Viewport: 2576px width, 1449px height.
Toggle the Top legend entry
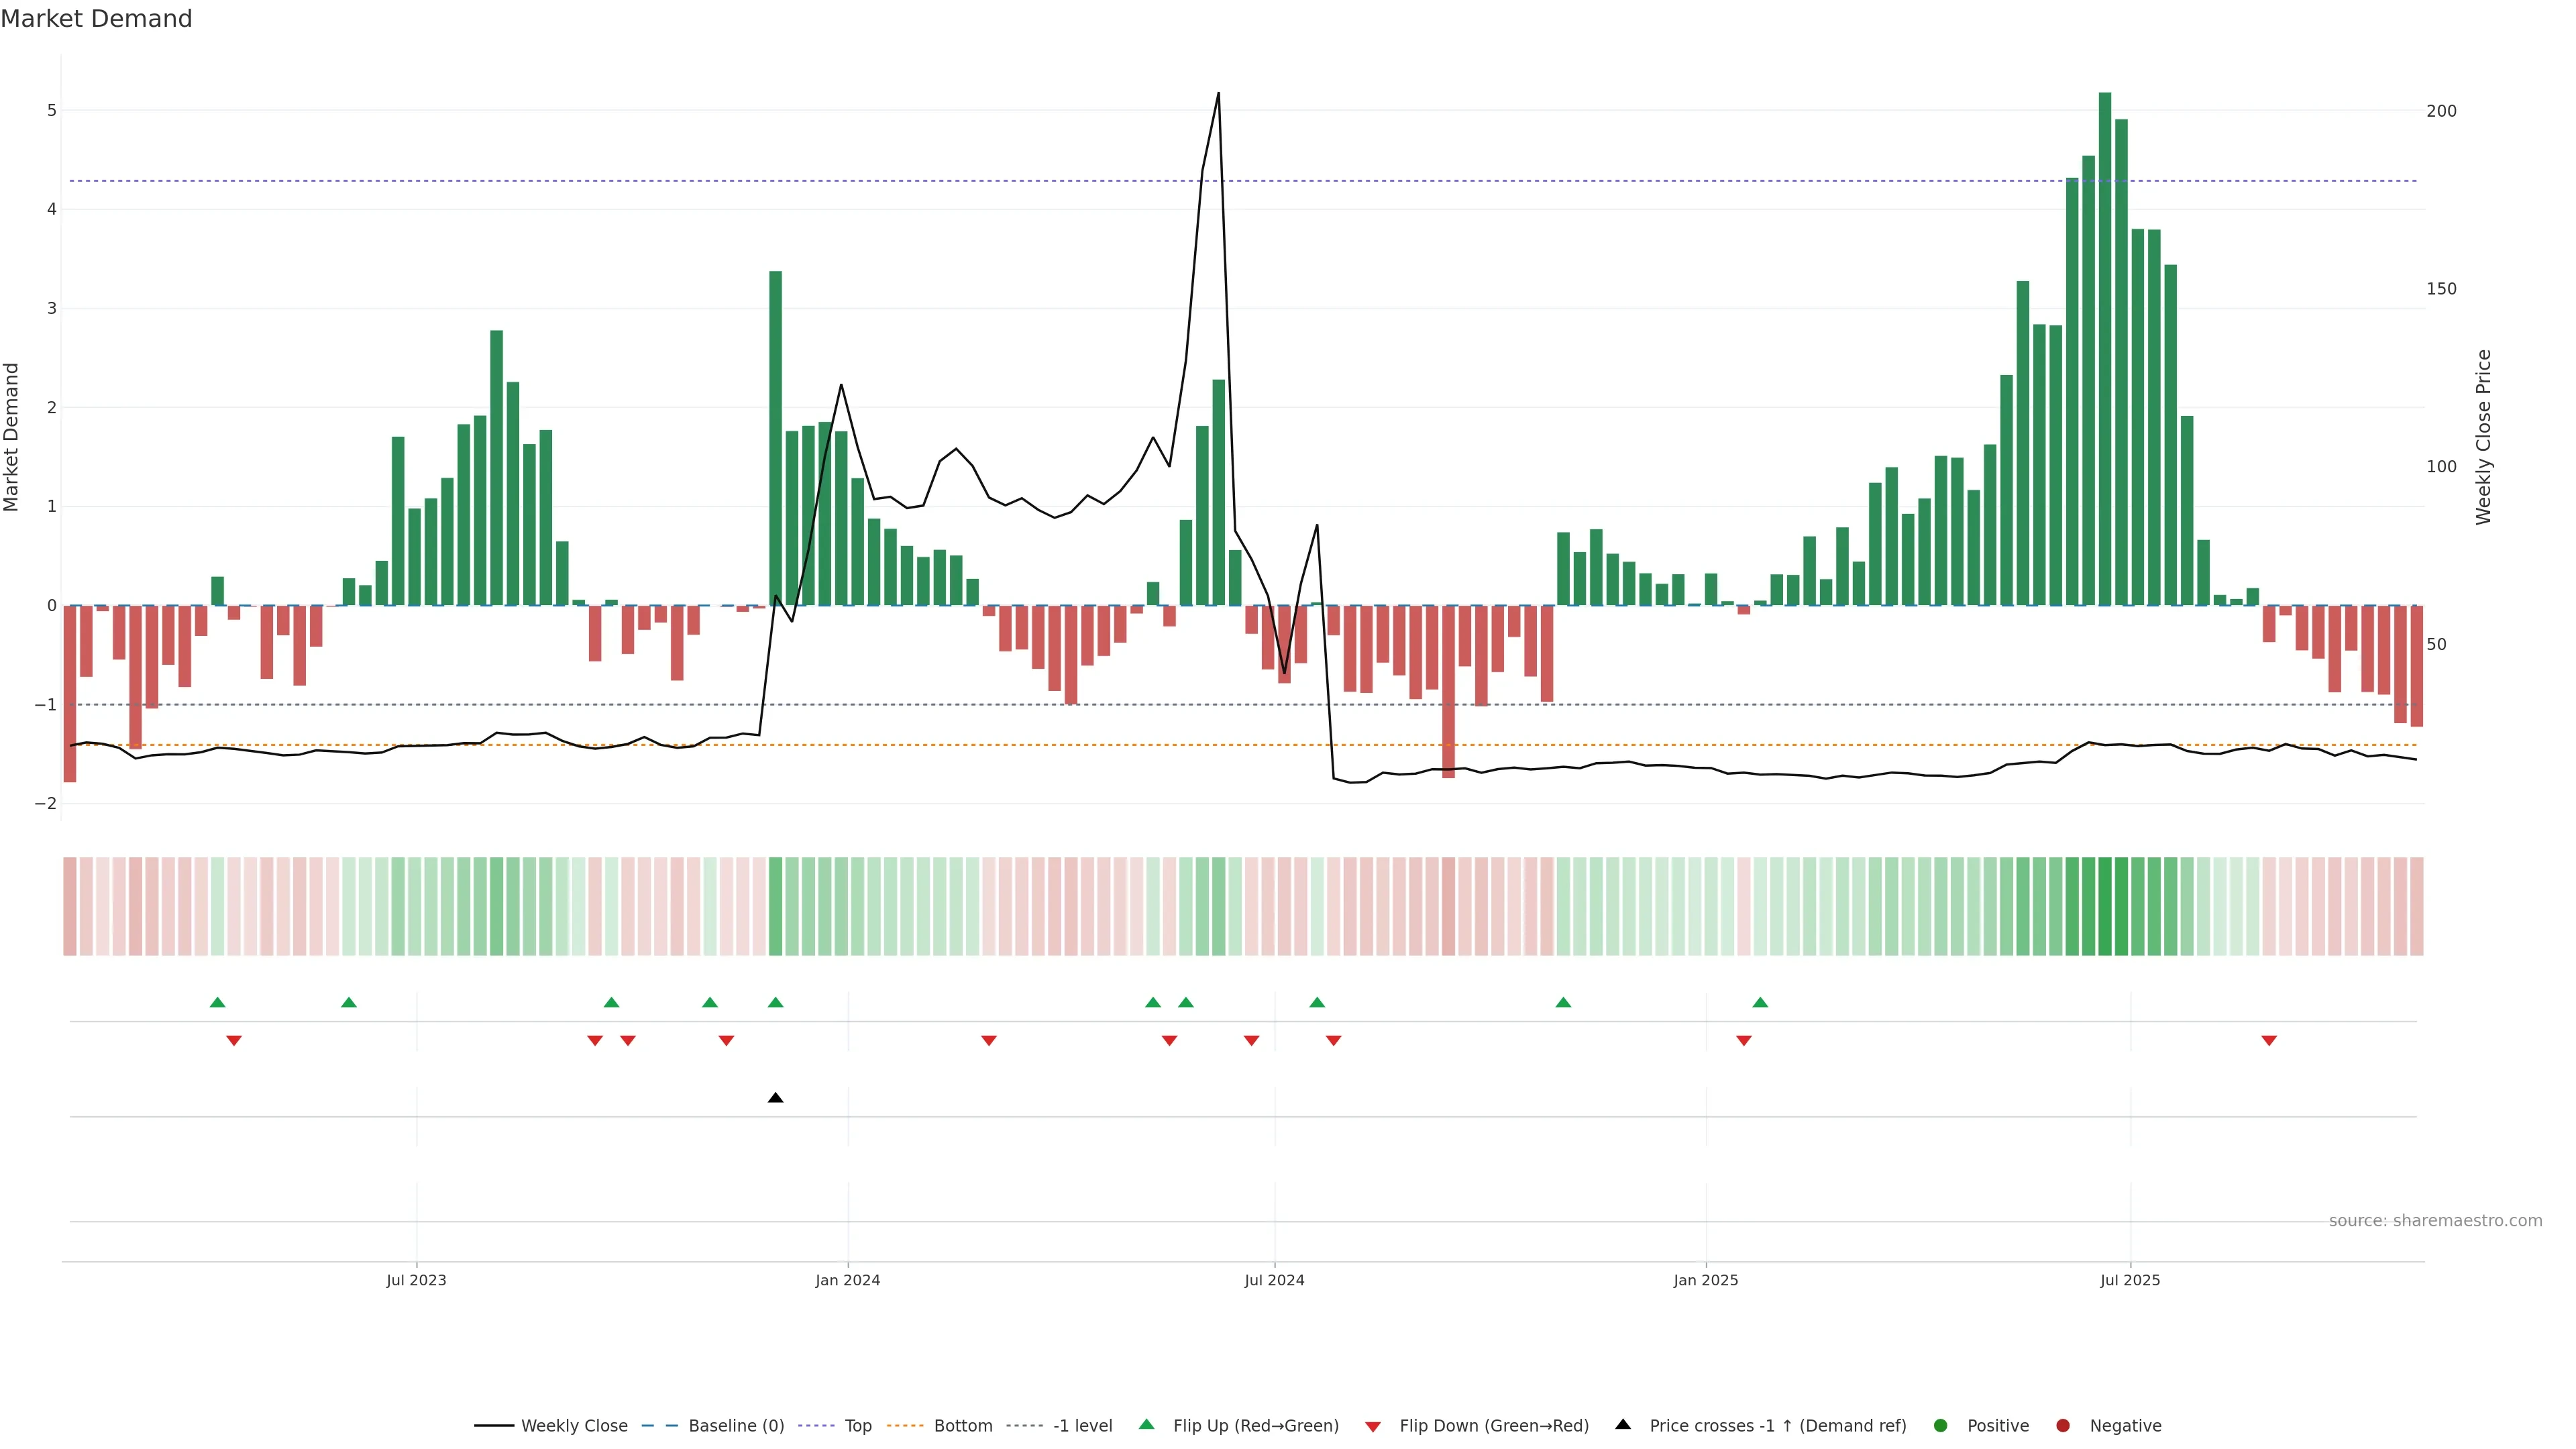857,1425
